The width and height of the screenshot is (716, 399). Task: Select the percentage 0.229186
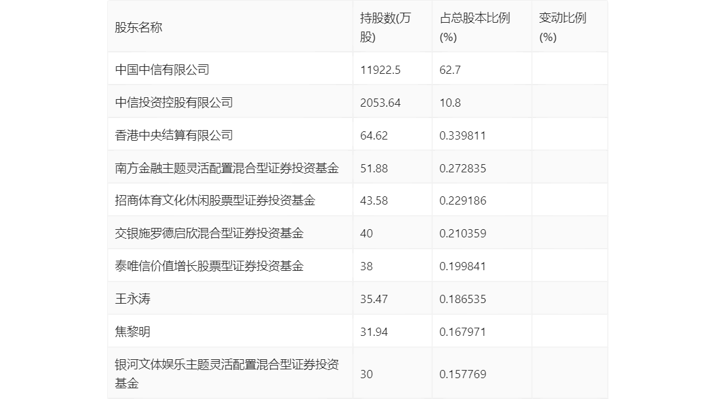click(463, 200)
